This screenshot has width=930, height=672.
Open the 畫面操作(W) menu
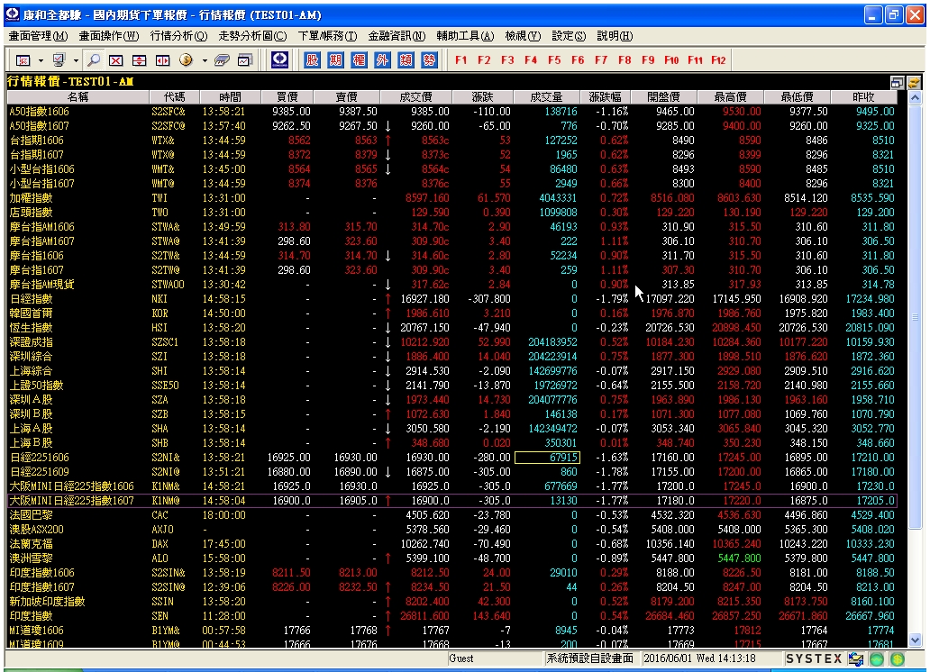(109, 36)
